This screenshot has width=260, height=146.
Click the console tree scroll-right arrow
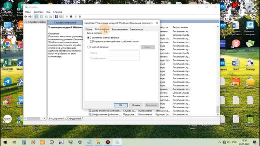pyautogui.click(x=44, y=118)
